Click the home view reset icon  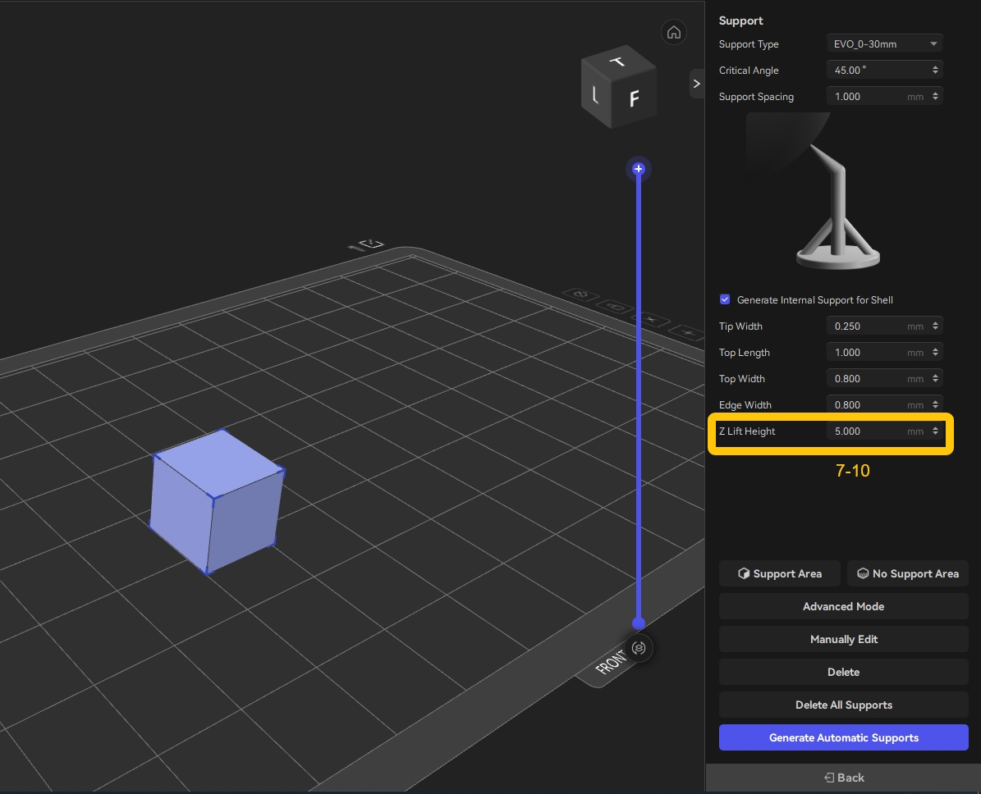(674, 32)
